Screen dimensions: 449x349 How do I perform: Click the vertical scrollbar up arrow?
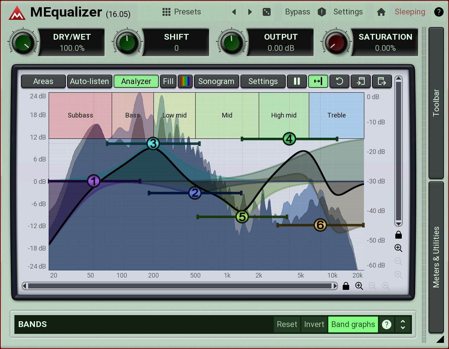click(398, 79)
